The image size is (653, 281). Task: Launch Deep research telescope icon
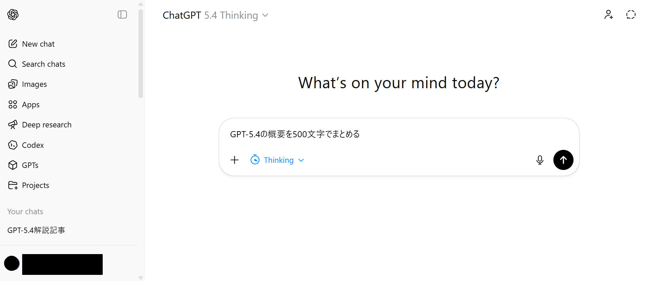13,125
